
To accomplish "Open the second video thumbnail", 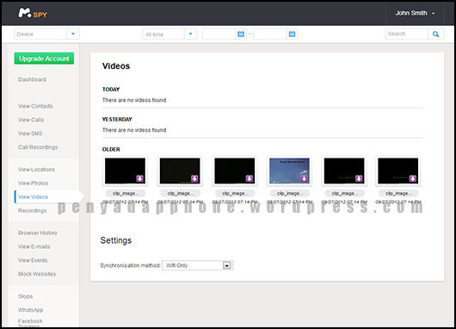I will [180, 171].
